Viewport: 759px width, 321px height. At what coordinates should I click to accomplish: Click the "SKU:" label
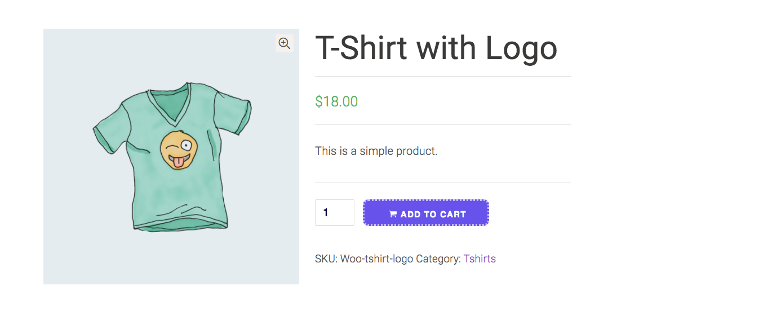[x=326, y=259]
